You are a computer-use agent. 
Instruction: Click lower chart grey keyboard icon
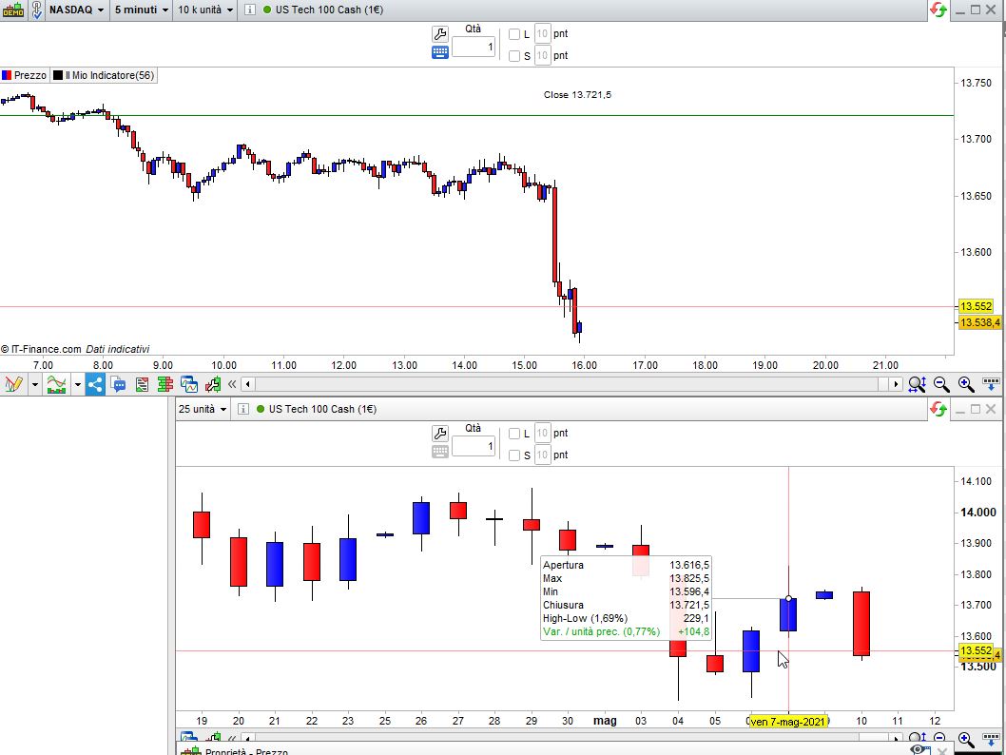tap(440, 452)
